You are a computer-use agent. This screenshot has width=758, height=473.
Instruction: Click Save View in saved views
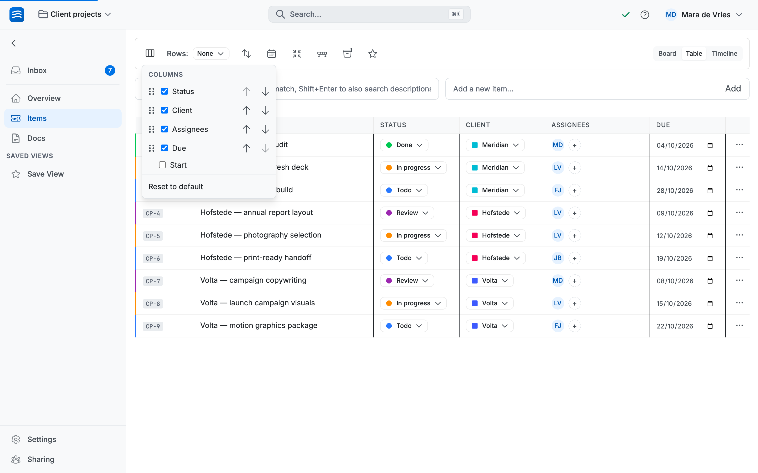(x=63, y=174)
